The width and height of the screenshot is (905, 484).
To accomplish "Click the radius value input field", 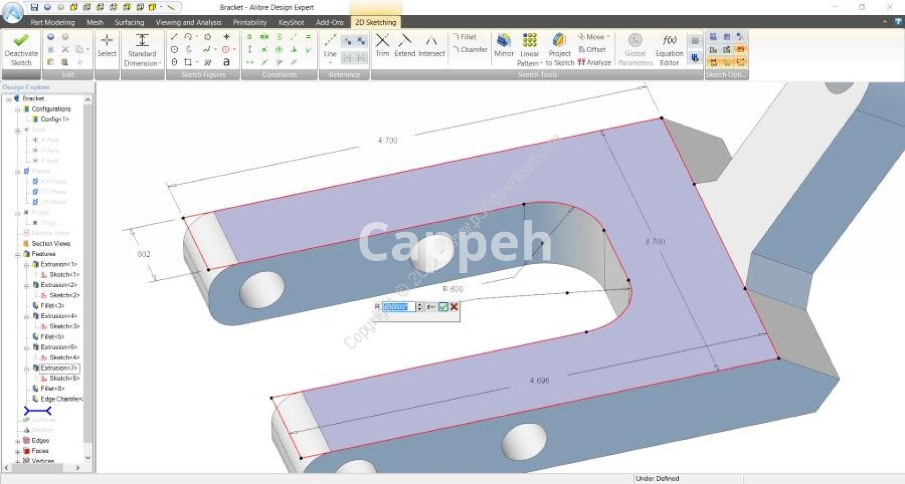I will point(398,307).
